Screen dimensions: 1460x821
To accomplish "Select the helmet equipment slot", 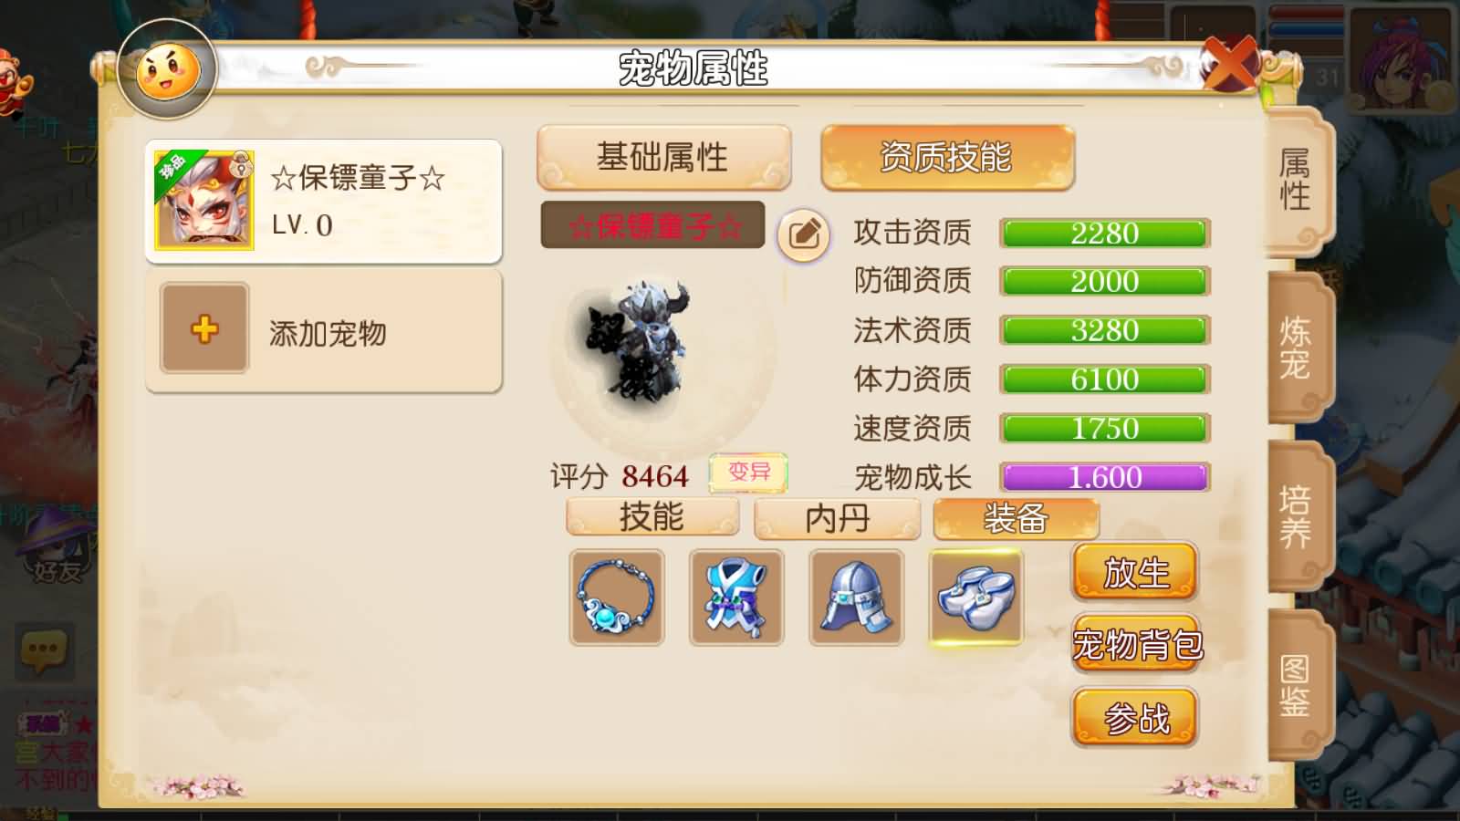I will click(856, 598).
